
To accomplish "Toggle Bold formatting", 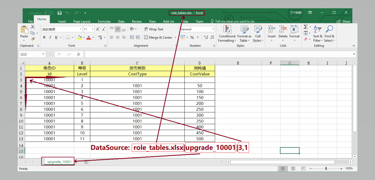I will pos(44,38).
